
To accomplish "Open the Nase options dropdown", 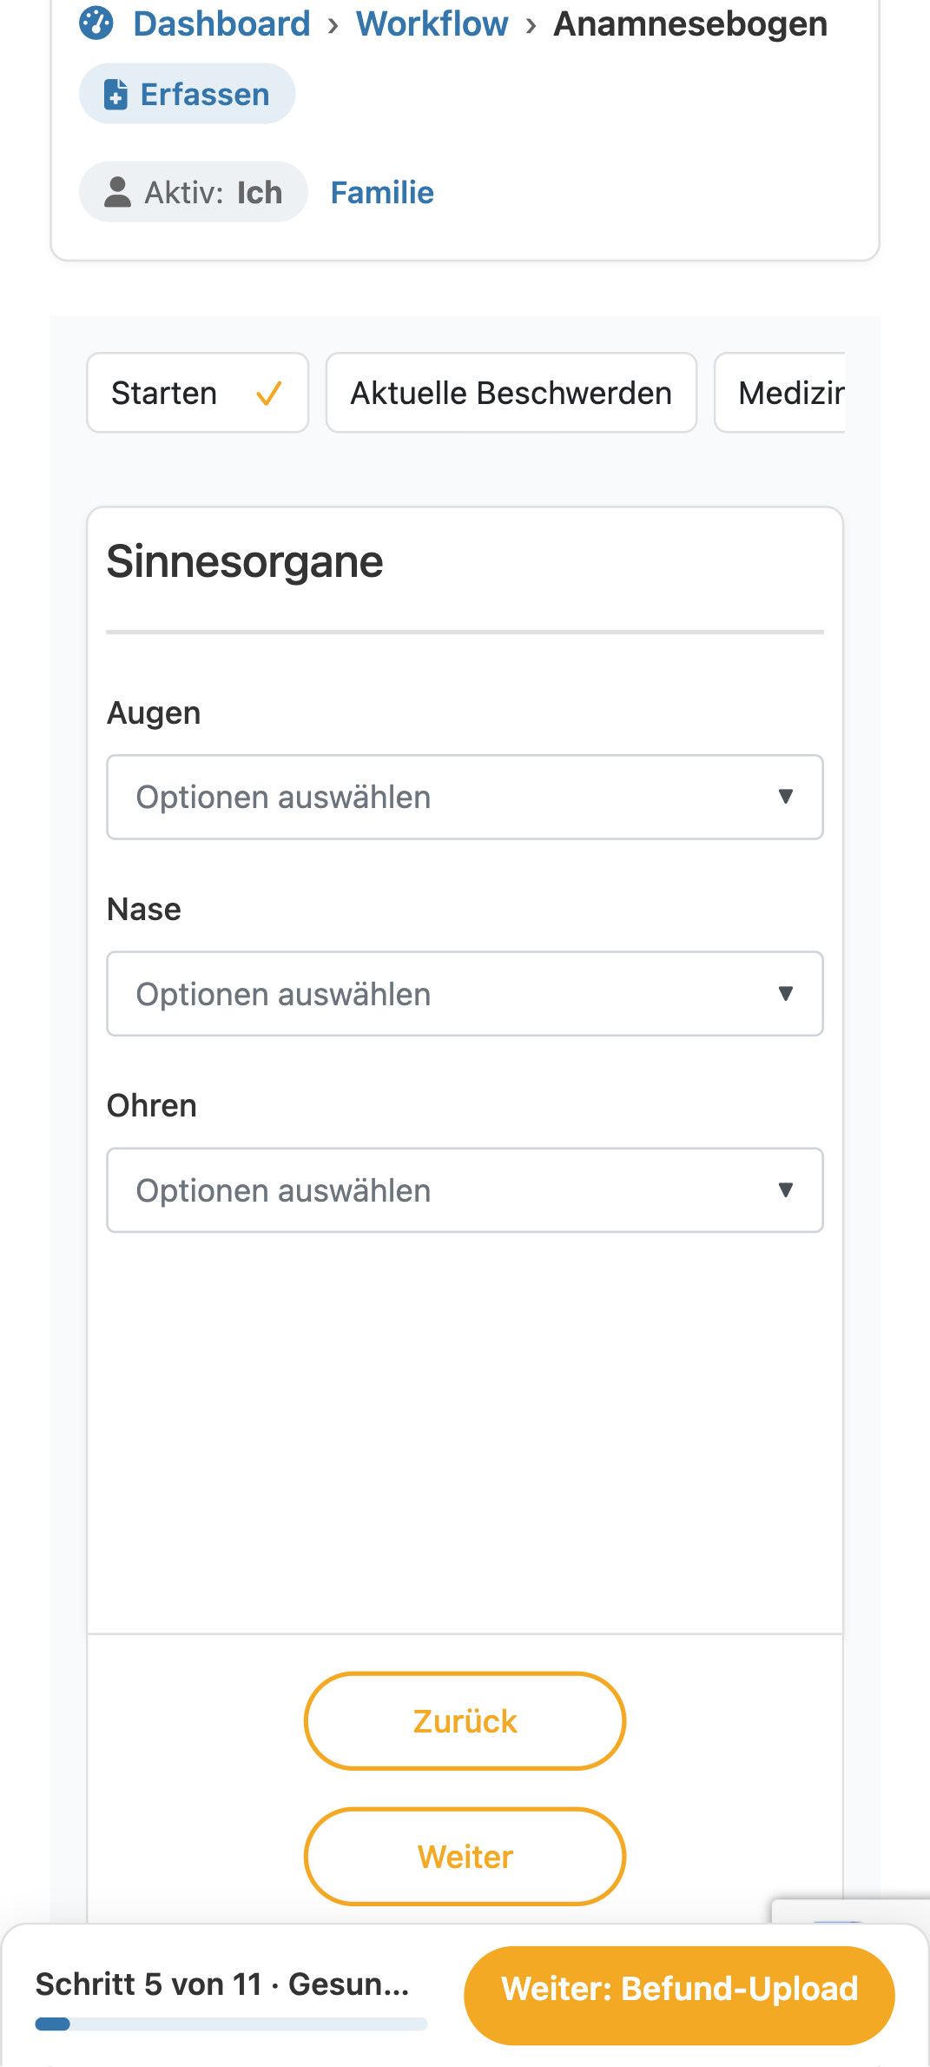I will tap(465, 993).
